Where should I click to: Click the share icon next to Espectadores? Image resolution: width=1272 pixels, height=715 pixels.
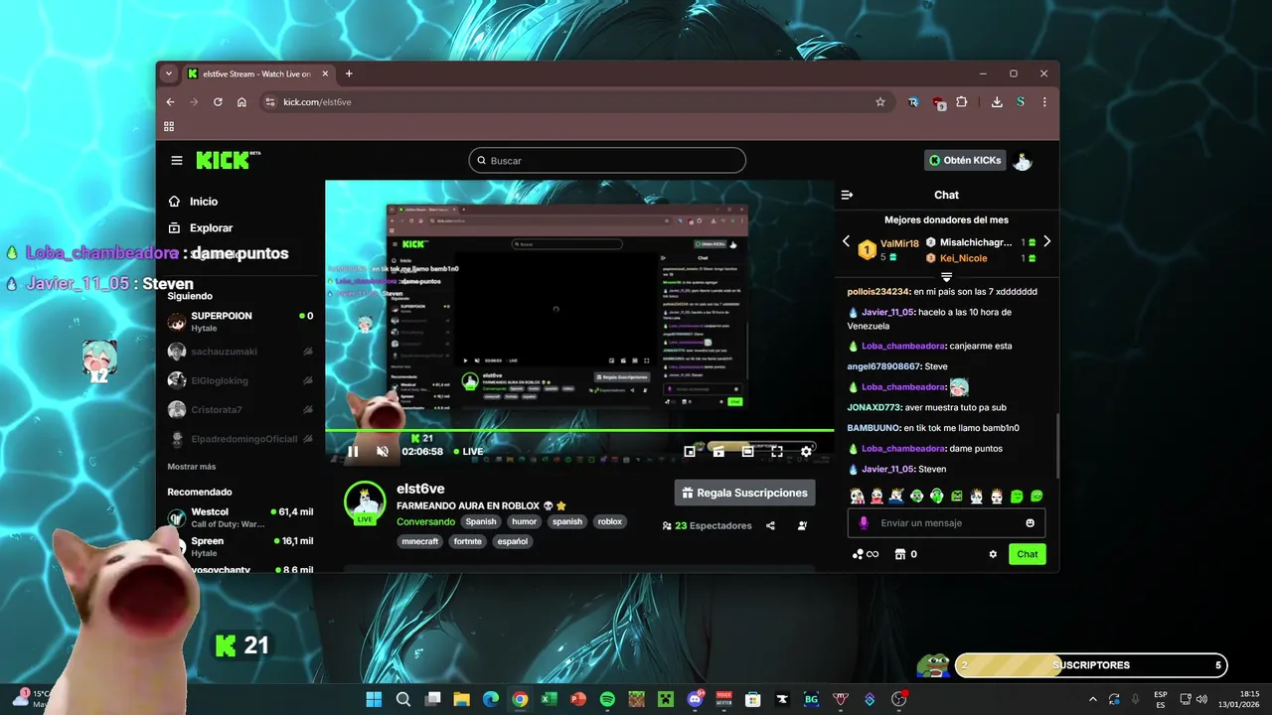click(x=770, y=525)
